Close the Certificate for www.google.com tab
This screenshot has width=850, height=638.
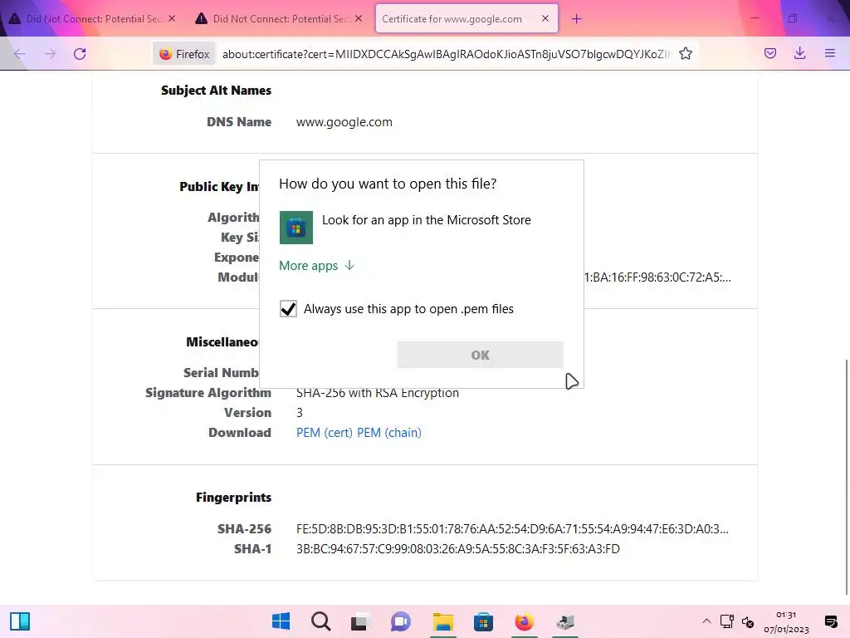coord(545,18)
